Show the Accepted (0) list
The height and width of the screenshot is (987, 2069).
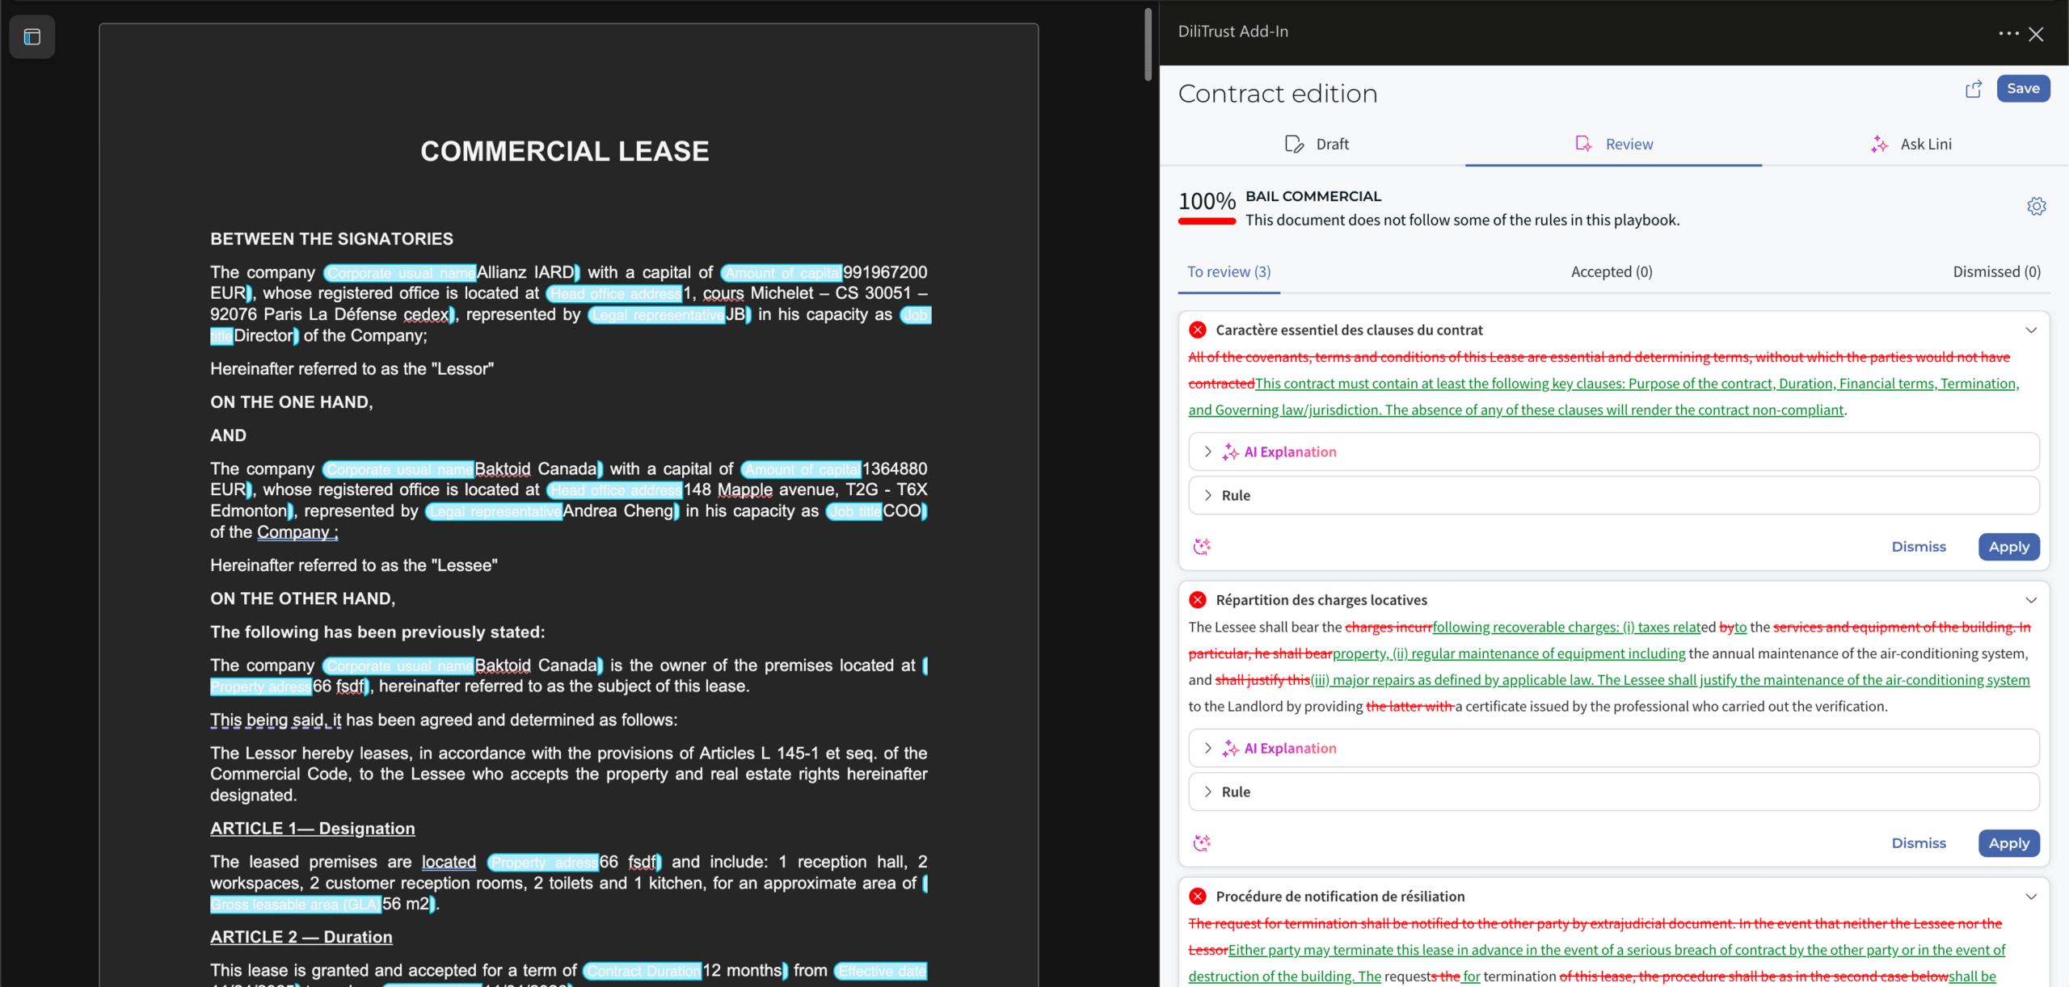(x=1612, y=271)
